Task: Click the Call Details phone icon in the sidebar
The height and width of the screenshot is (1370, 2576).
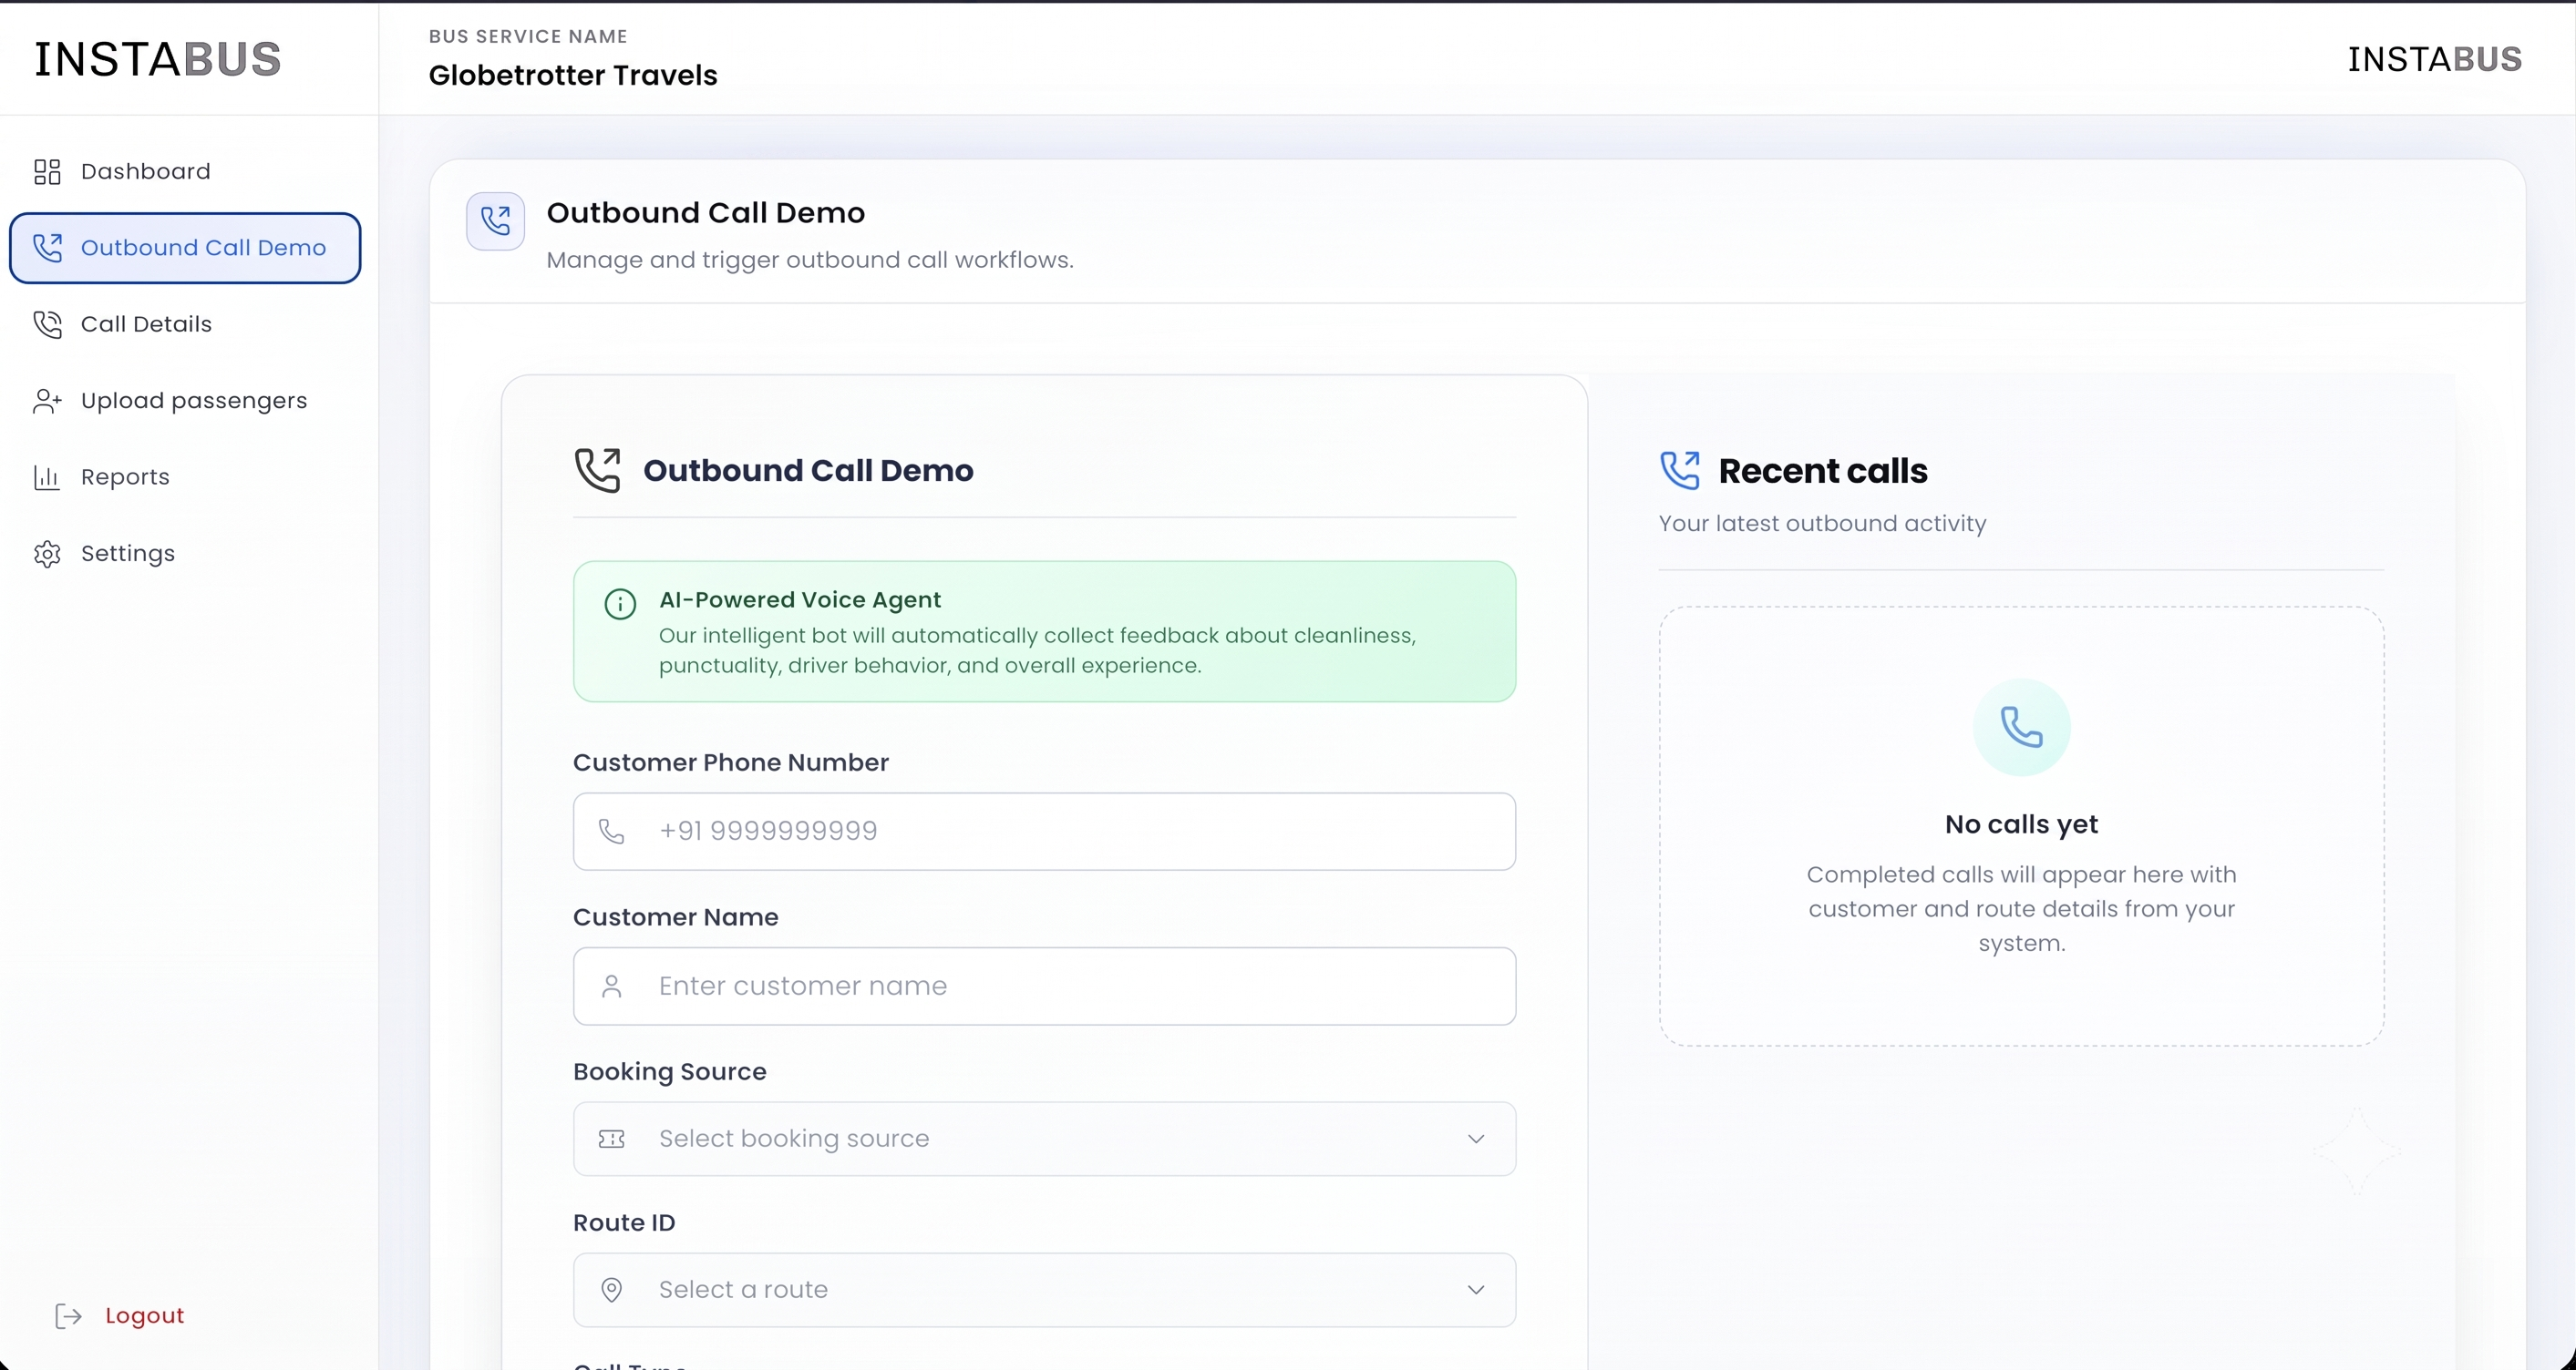Action: tap(47, 323)
